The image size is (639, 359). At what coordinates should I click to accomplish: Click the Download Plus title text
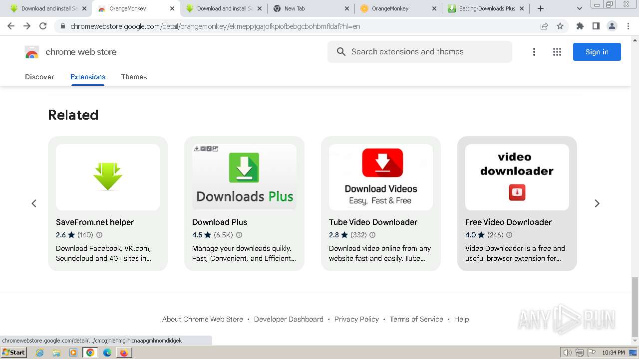(220, 222)
